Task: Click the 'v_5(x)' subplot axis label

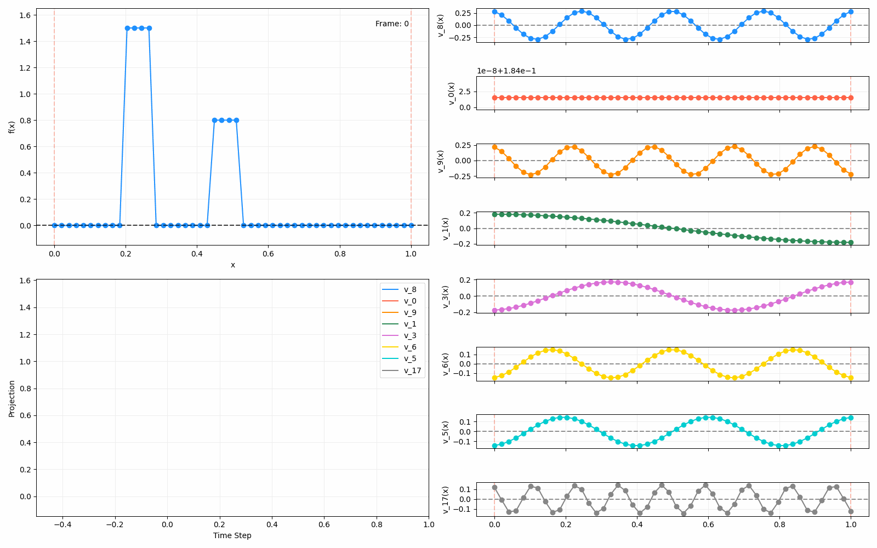Action: click(x=445, y=432)
